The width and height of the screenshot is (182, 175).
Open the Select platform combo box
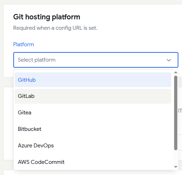coord(96,60)
